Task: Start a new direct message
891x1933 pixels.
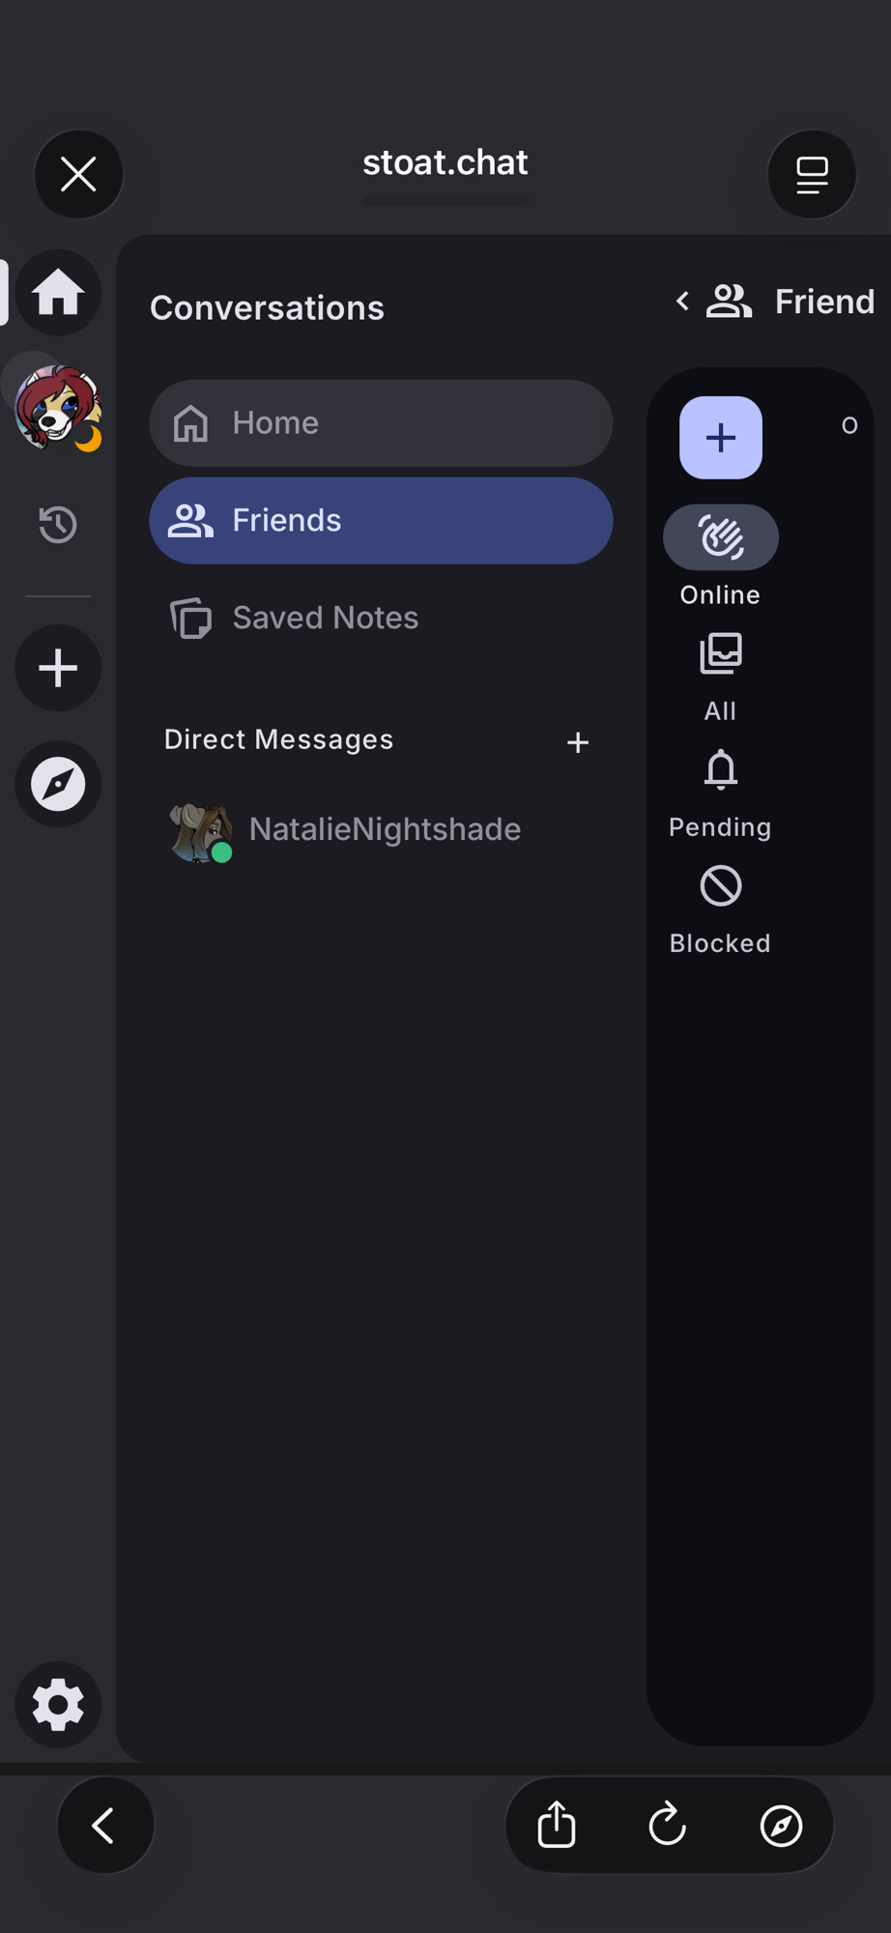Action: (x=578, y=742)
